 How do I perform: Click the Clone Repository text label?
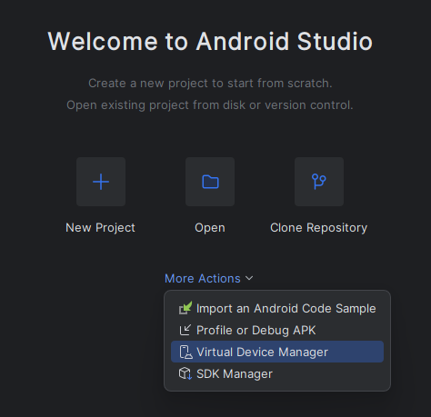(319, 228)
